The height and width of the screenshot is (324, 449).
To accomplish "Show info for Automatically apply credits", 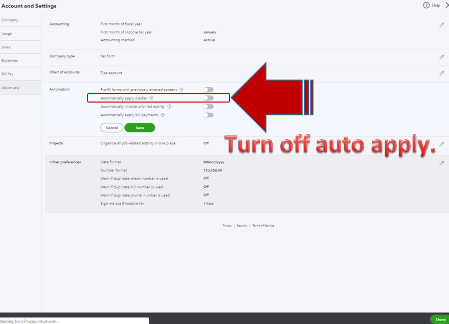I will point(151,98).
